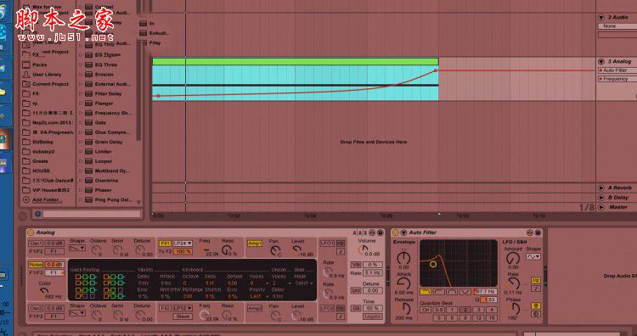
Task: Open the Amp1 tab in Analog
Action: [x=255, y=243]
